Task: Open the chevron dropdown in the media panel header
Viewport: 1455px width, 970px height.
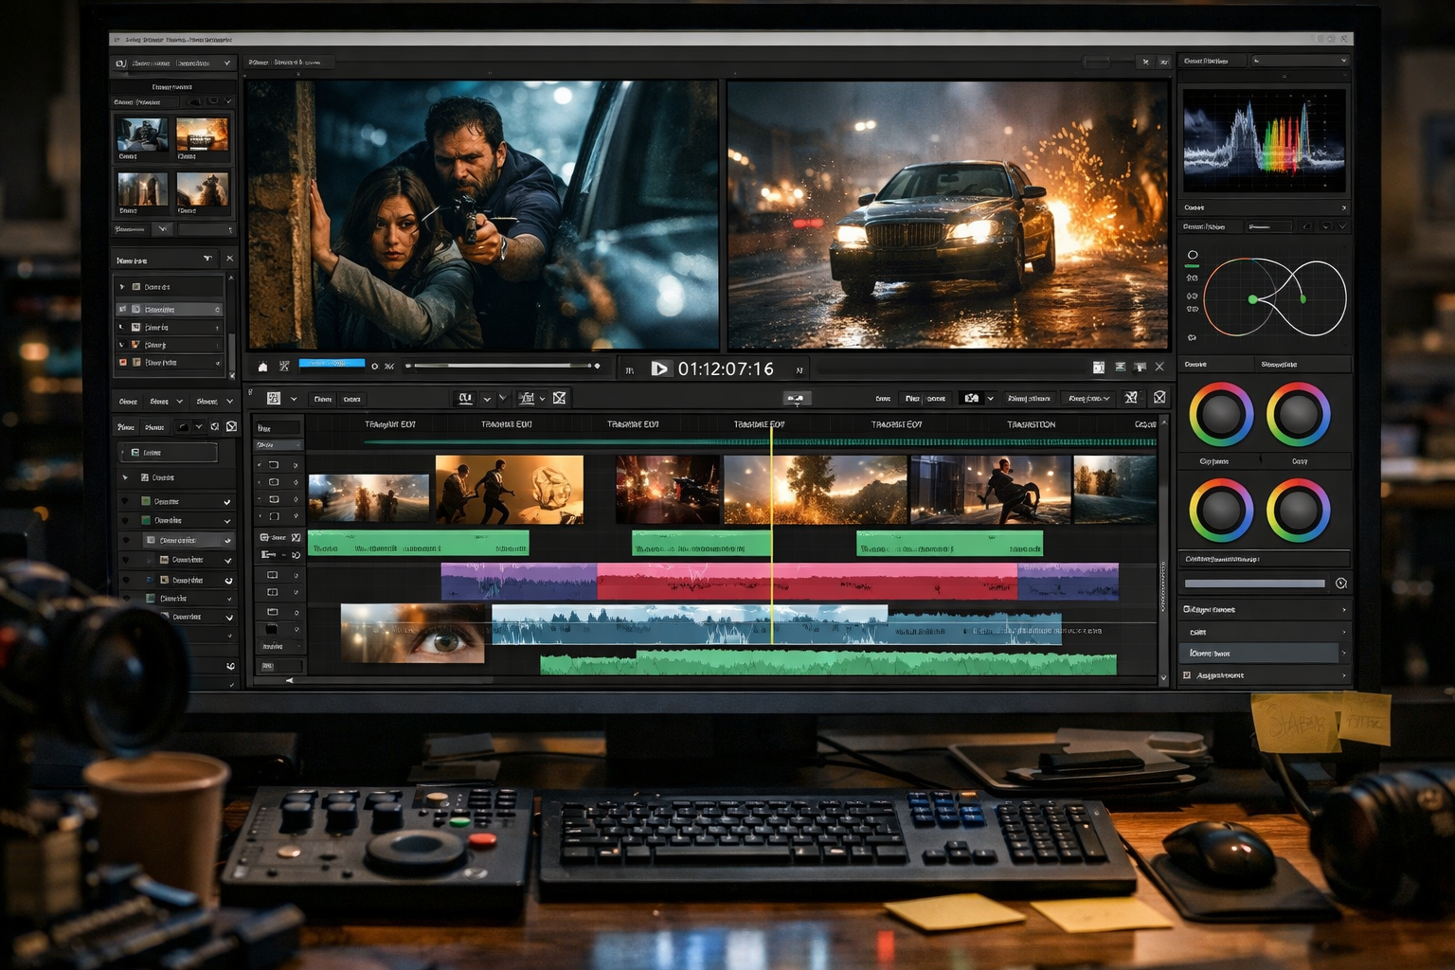Action: coord(226,63)
